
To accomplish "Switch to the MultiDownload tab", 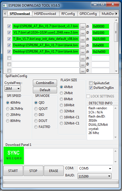I will [x=107, y=14].
